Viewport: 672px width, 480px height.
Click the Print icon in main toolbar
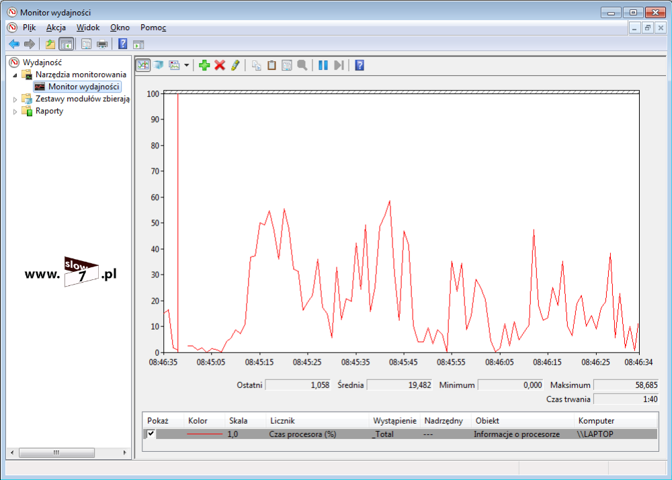tap(102, 44)
